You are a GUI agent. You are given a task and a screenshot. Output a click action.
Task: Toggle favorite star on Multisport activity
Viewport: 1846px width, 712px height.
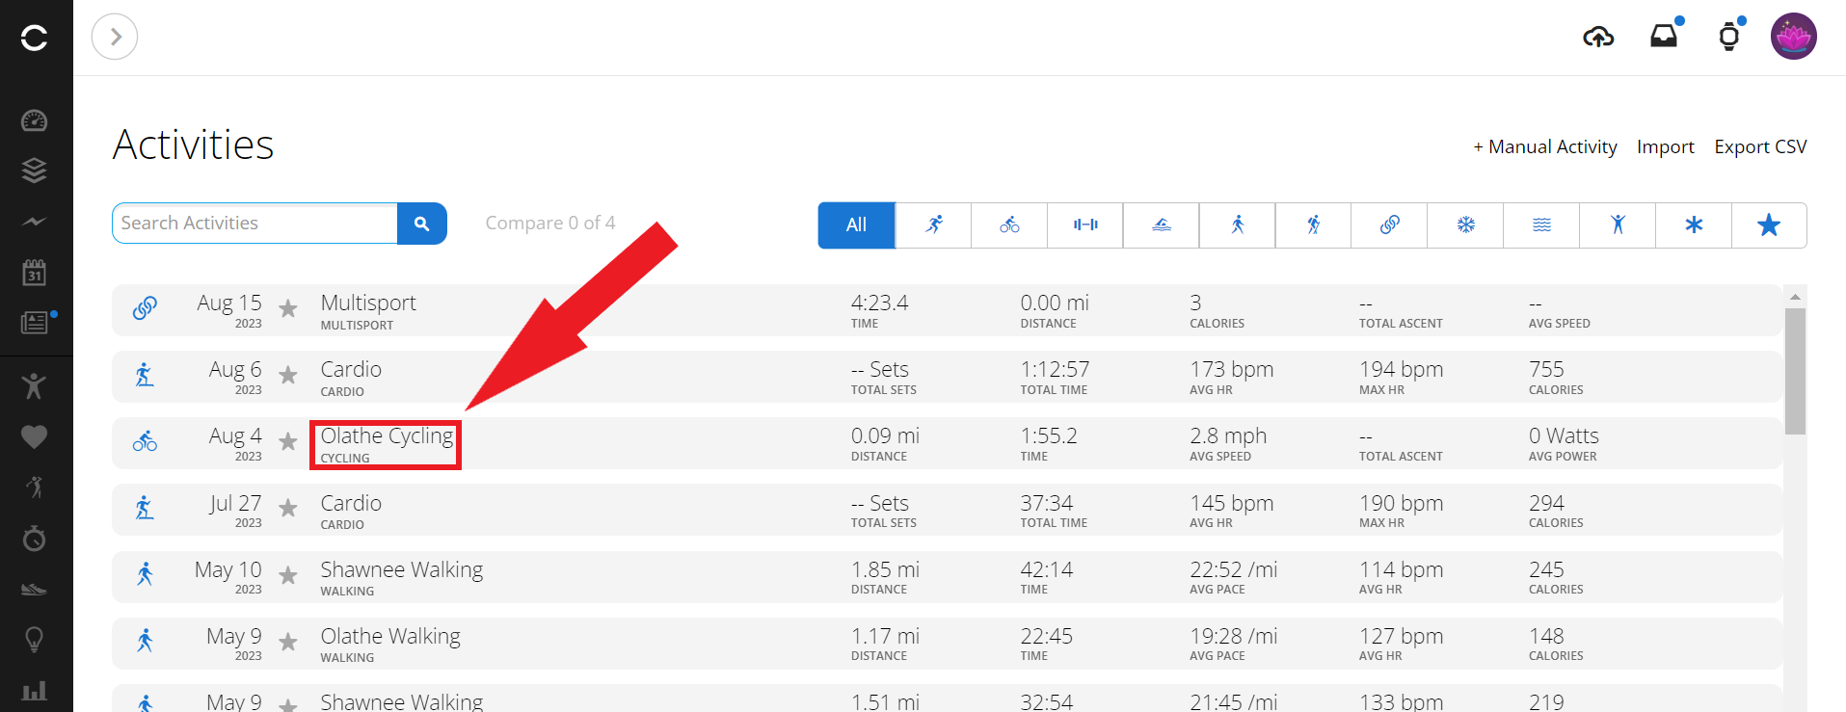point(288,308)
